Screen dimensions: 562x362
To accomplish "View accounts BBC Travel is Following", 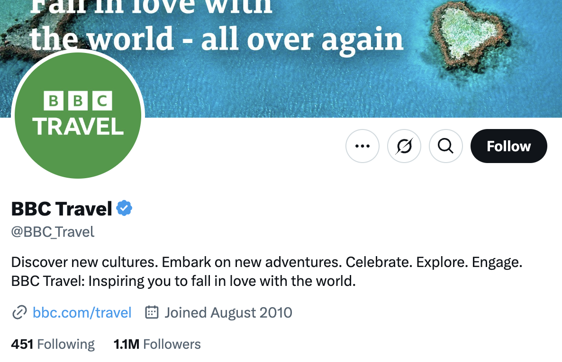I will [x=52, y=344].
